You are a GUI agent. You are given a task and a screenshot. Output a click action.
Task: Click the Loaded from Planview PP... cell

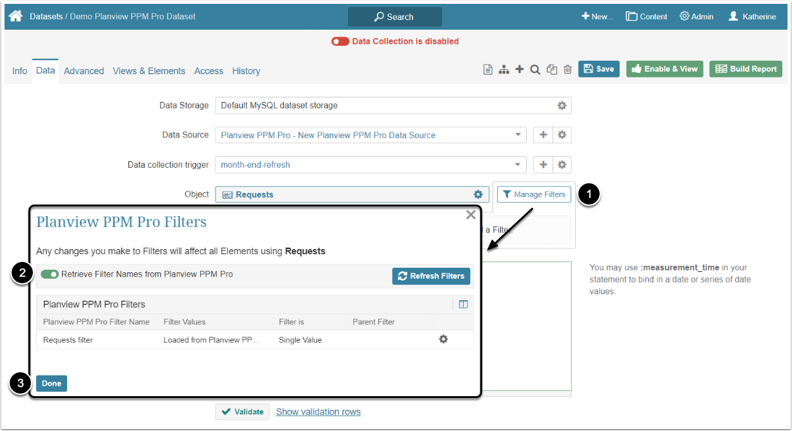211,340
